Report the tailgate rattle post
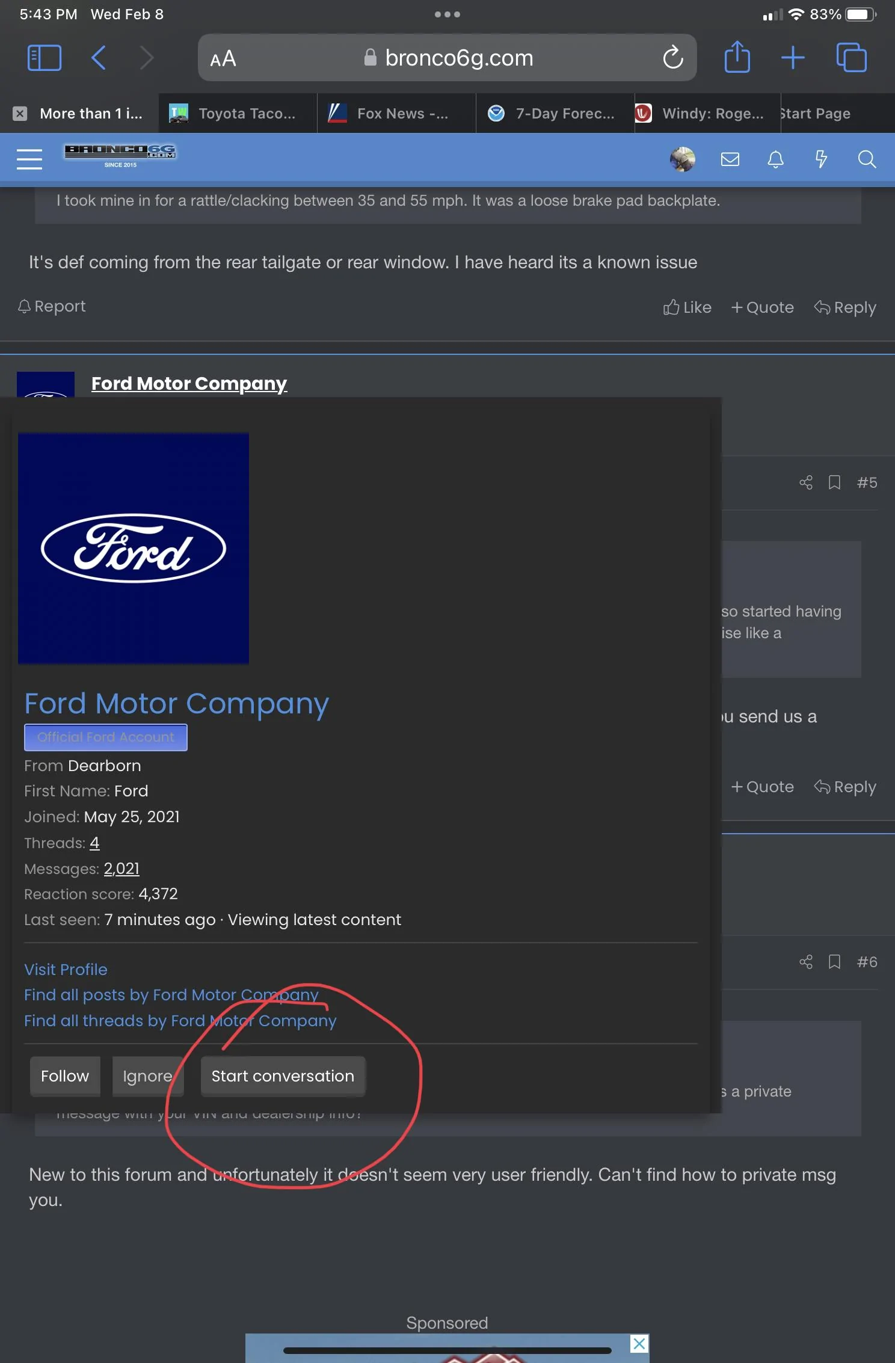Image resolution: width=895 pixels, height=1363 pixels. click(x=52, y=306)
